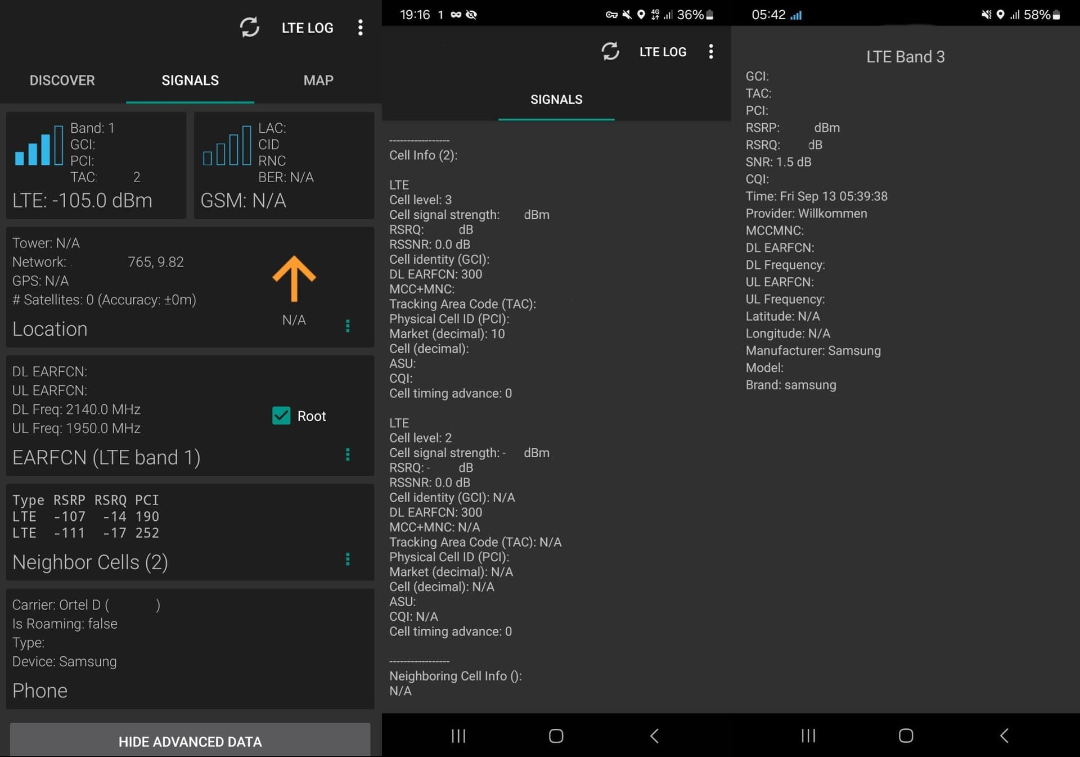Open the Location card options menu
This screenshot has width=1080, height=757.
[348, 326]
